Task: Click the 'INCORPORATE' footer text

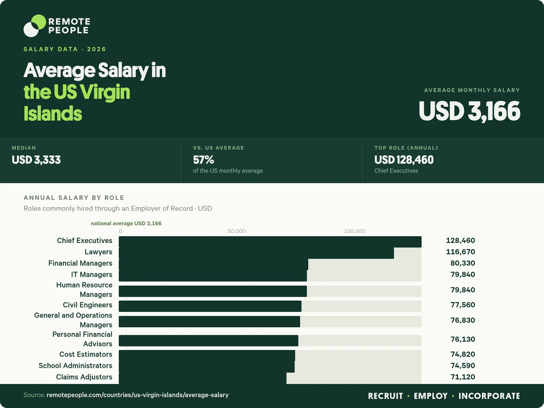Action: pyautogui.click(x=489, y=396)
